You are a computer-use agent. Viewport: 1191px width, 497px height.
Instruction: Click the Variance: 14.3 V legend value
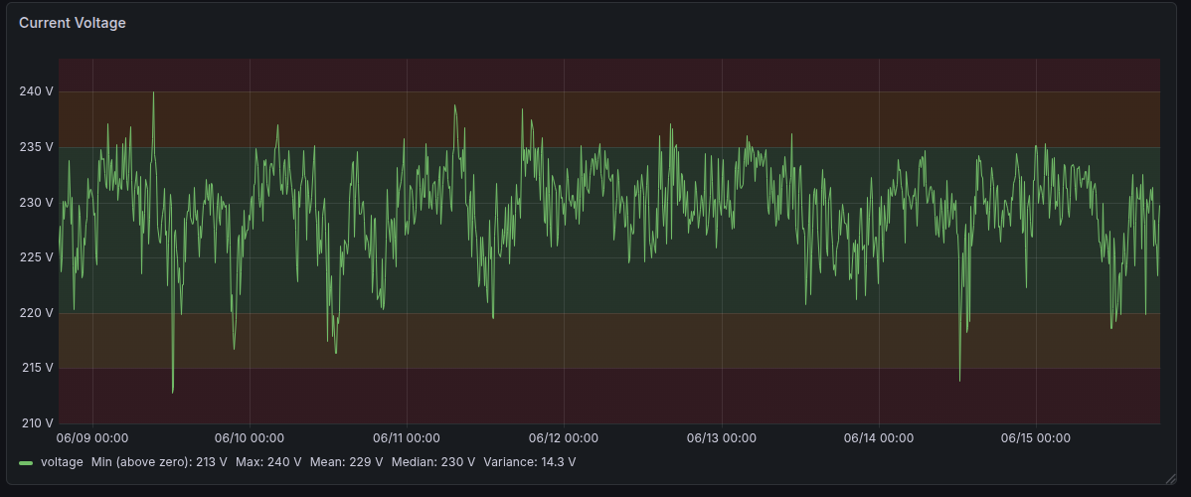point(530,462)
